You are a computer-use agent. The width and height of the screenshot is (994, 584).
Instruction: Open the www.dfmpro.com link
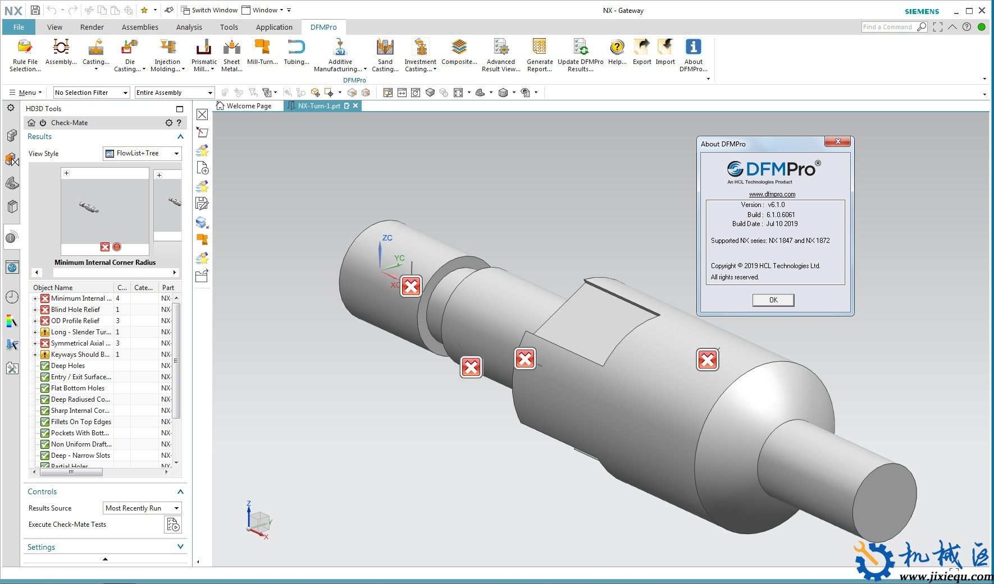pos(772,194)
